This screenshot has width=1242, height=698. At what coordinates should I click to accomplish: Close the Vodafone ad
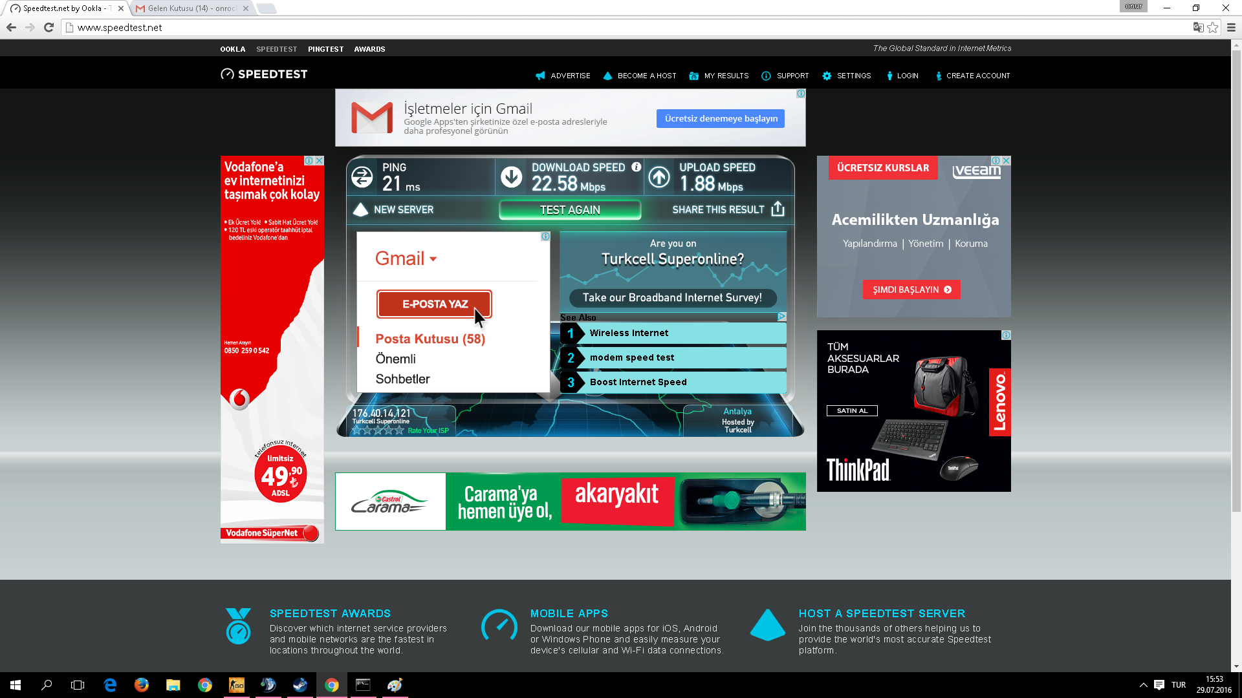(x=319, y=160)
